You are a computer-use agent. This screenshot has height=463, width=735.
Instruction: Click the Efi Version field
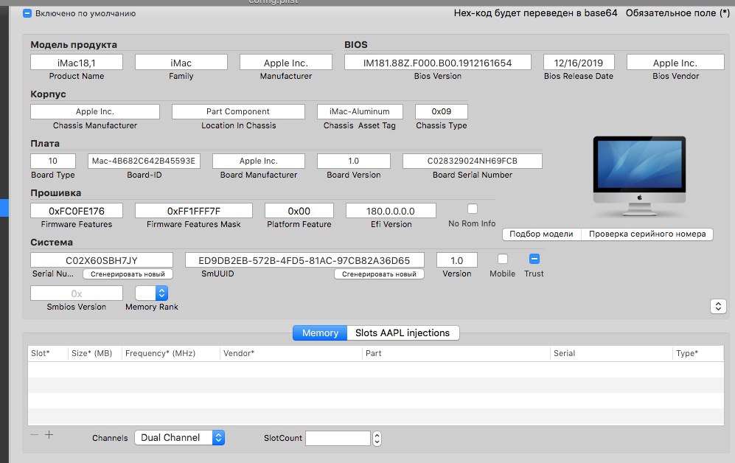pos(391,211)
